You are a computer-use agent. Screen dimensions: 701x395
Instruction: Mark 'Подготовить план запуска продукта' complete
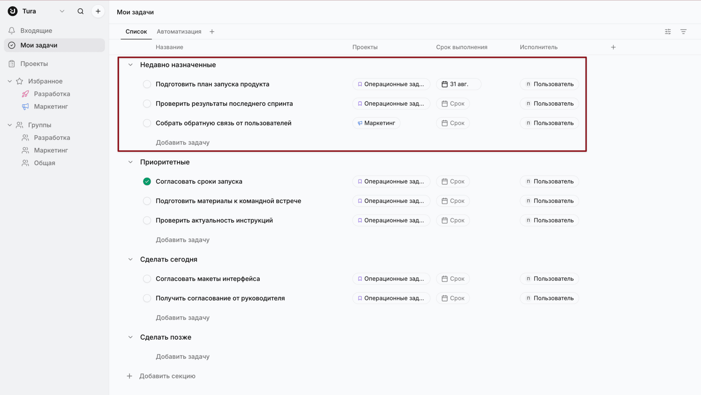pos(147,84)
